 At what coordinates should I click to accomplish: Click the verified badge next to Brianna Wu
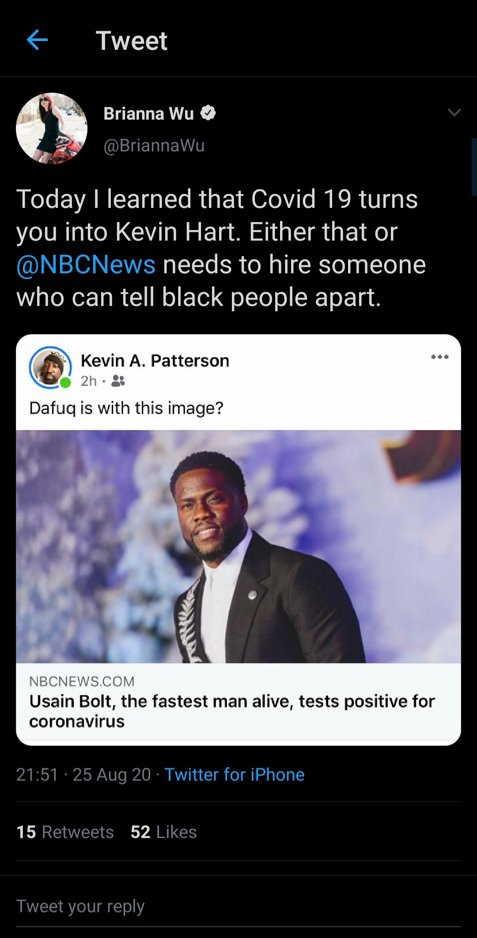tap(208, 113)
